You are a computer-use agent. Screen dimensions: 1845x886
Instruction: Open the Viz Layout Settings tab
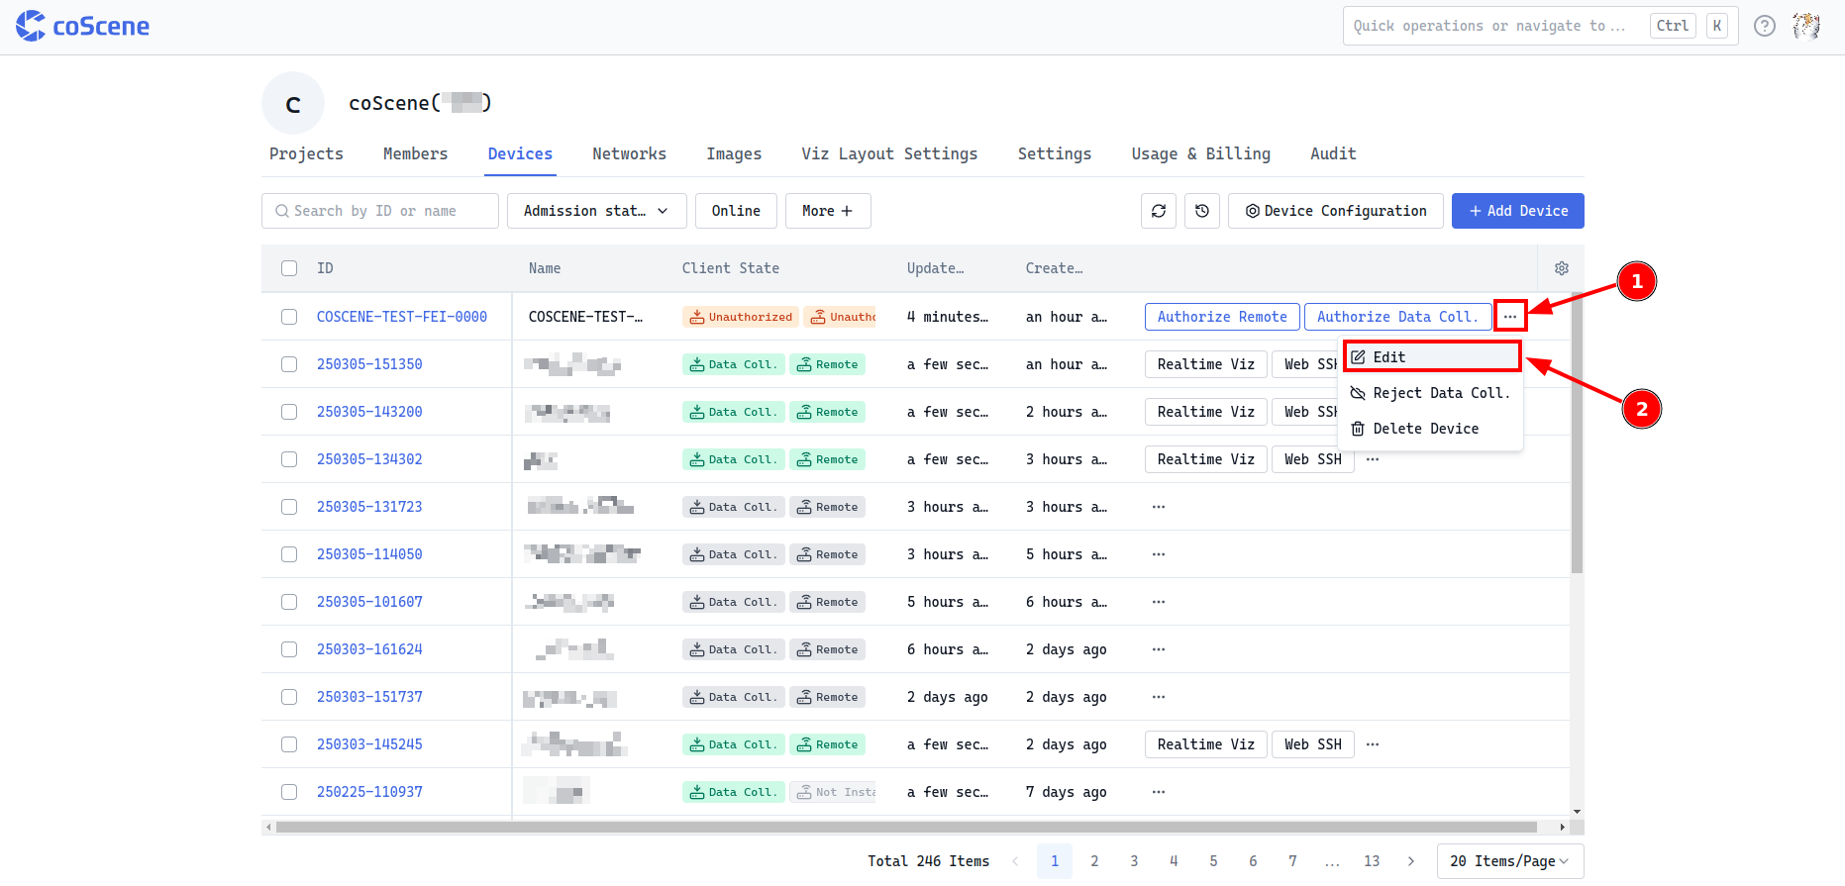(x=889, y=153)
